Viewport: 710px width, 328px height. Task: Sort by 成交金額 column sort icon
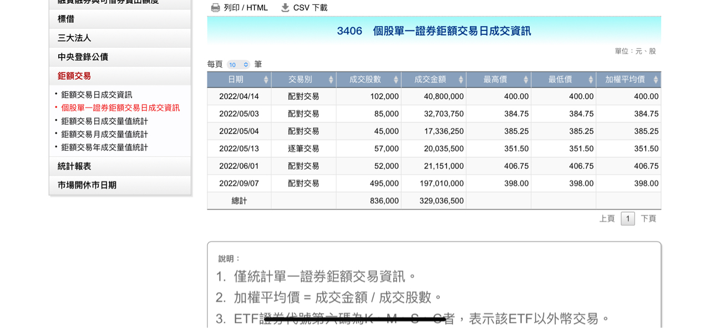(x=460, y=80)
